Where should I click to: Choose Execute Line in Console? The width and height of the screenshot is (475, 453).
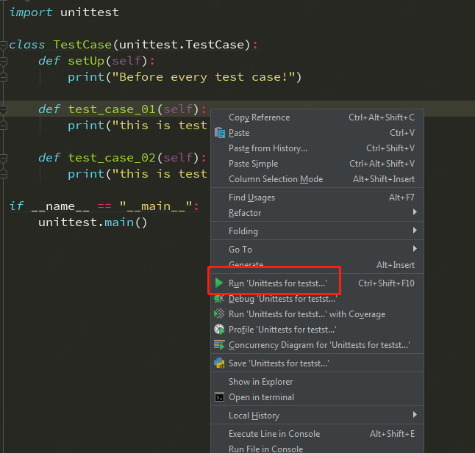[x=317, y=434]
